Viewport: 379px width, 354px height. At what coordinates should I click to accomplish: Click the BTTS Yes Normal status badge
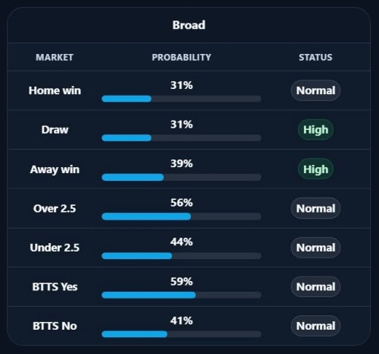click(x=315, y=287)
